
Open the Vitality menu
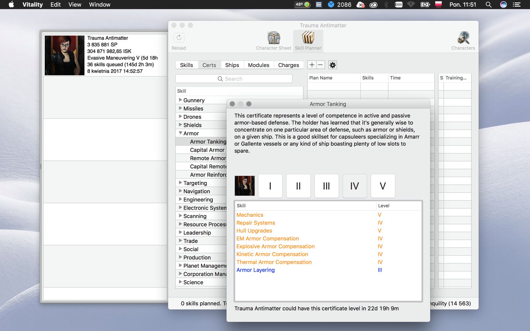tap(32, 4)
